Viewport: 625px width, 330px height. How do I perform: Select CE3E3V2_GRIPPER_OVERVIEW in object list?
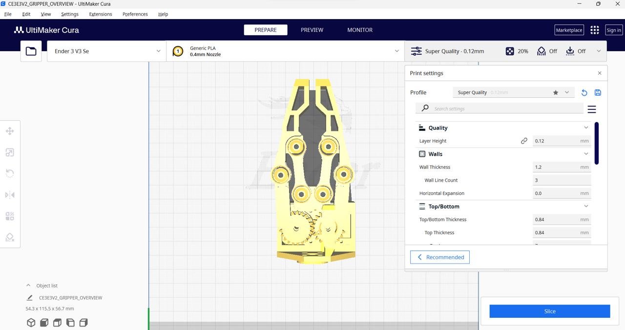(70, 298)
